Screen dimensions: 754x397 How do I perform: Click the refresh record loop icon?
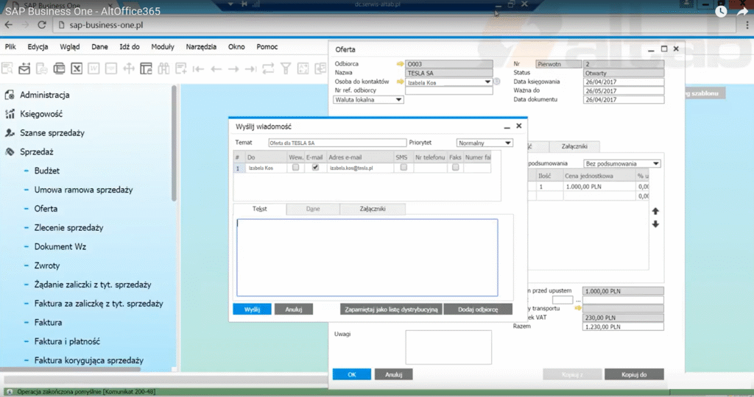coord(268,68)
